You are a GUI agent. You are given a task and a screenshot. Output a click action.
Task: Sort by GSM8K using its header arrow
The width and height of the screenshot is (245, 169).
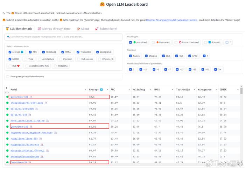click(x=238, y=90)
